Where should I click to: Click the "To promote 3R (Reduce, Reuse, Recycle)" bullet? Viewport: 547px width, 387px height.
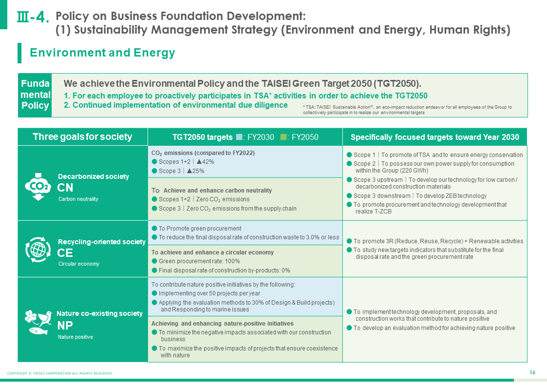coord(435,241)
